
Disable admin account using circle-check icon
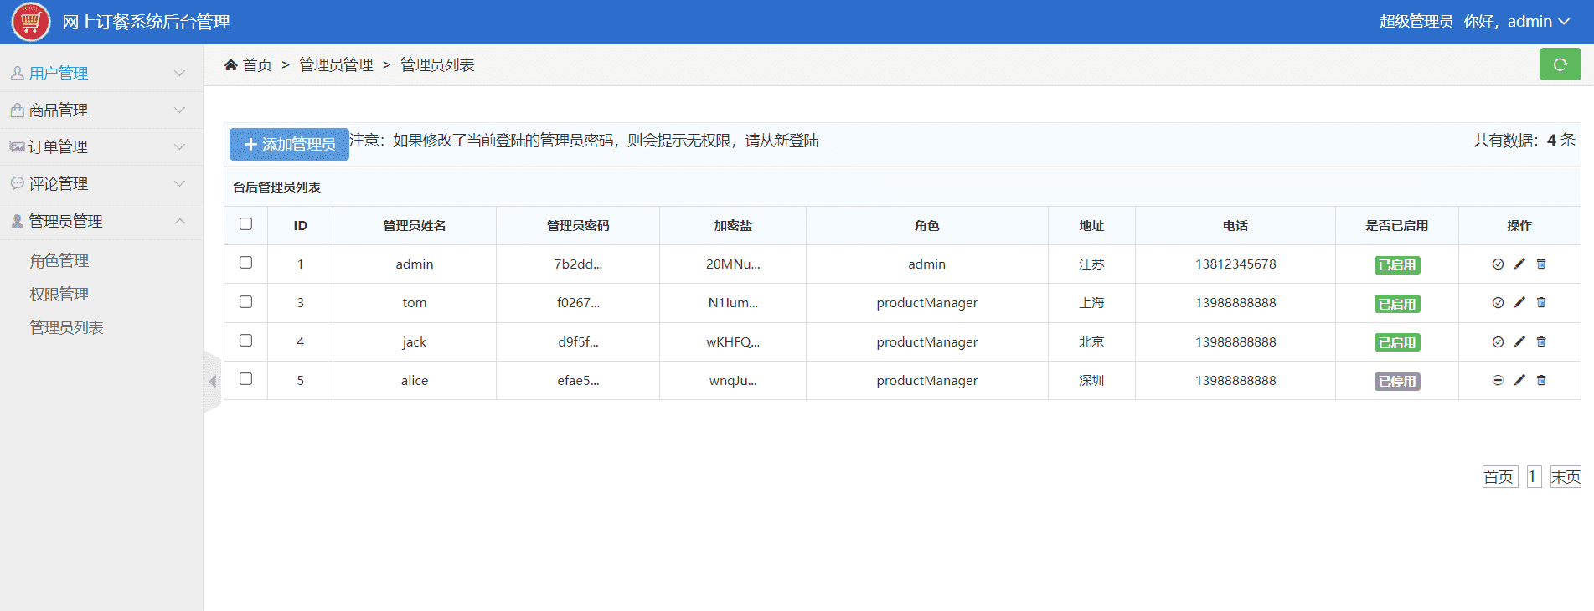pyautogui.click(x=1498, y=264)
